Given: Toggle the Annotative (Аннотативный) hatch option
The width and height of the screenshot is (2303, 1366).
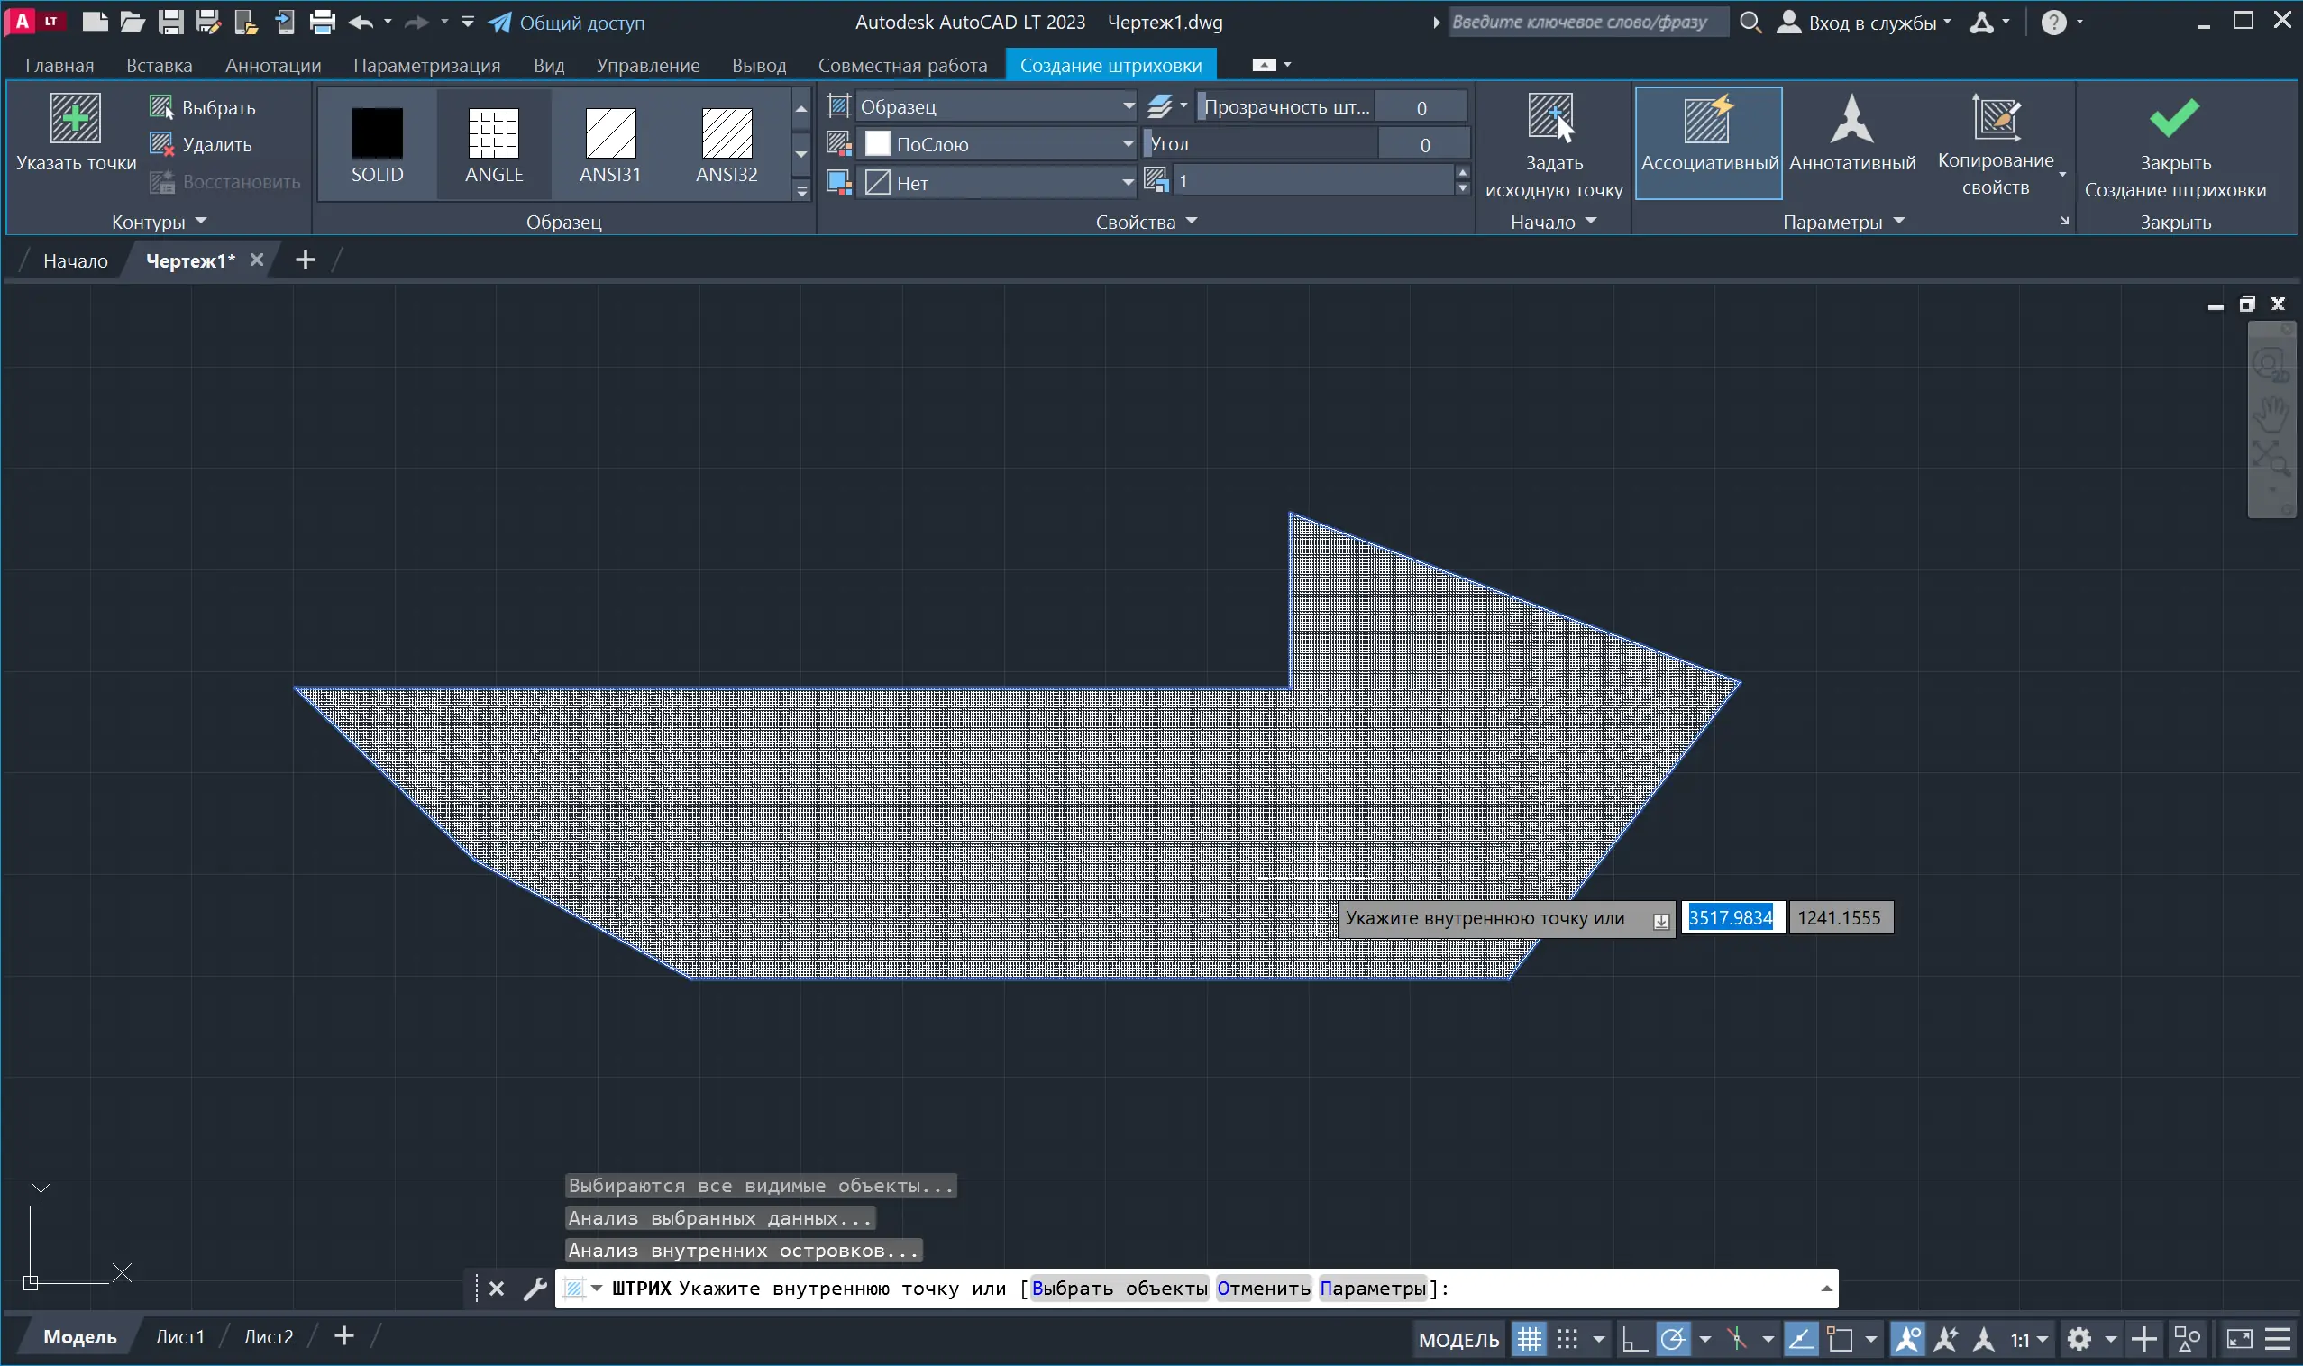Looking at the screenshot, I should point(1851,118).
